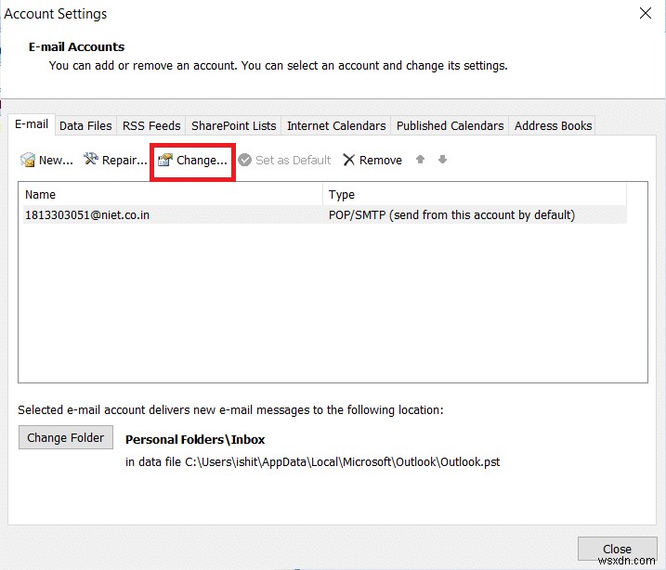The height and width of the screenshot is (570, 666).
Task: Click the Remove label text
Action: point(381,161)
